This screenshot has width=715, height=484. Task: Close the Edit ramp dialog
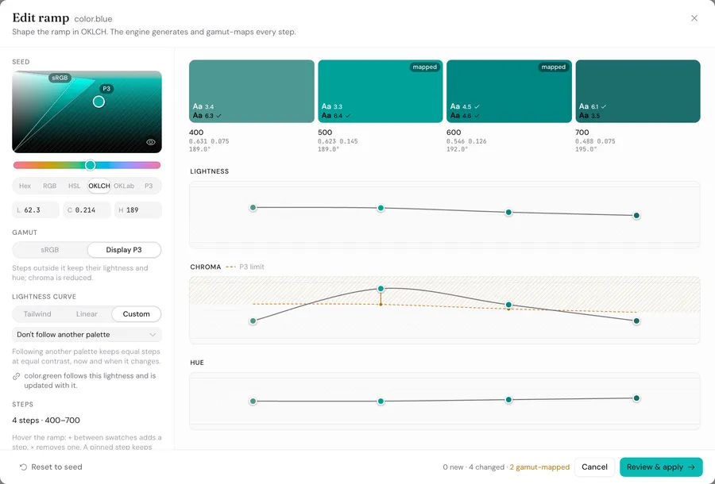point(694,18)
